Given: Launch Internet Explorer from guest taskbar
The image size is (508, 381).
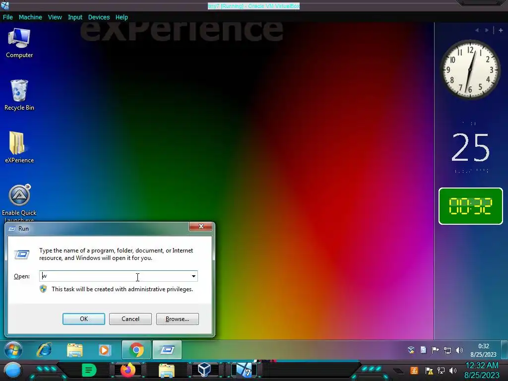Looking at the screenshot, I should (x=44, y=350).
